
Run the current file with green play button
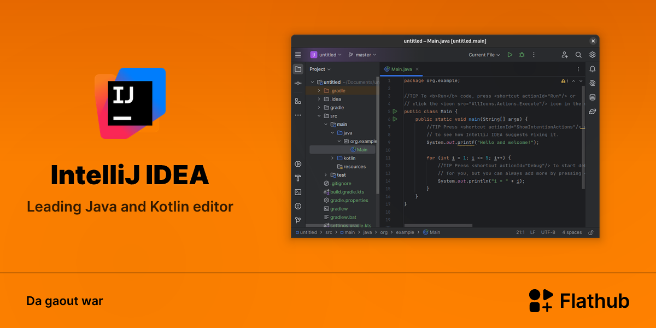point(510,55)
